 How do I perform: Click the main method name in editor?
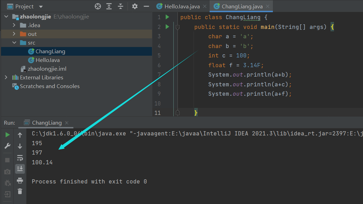pos(267,27)
